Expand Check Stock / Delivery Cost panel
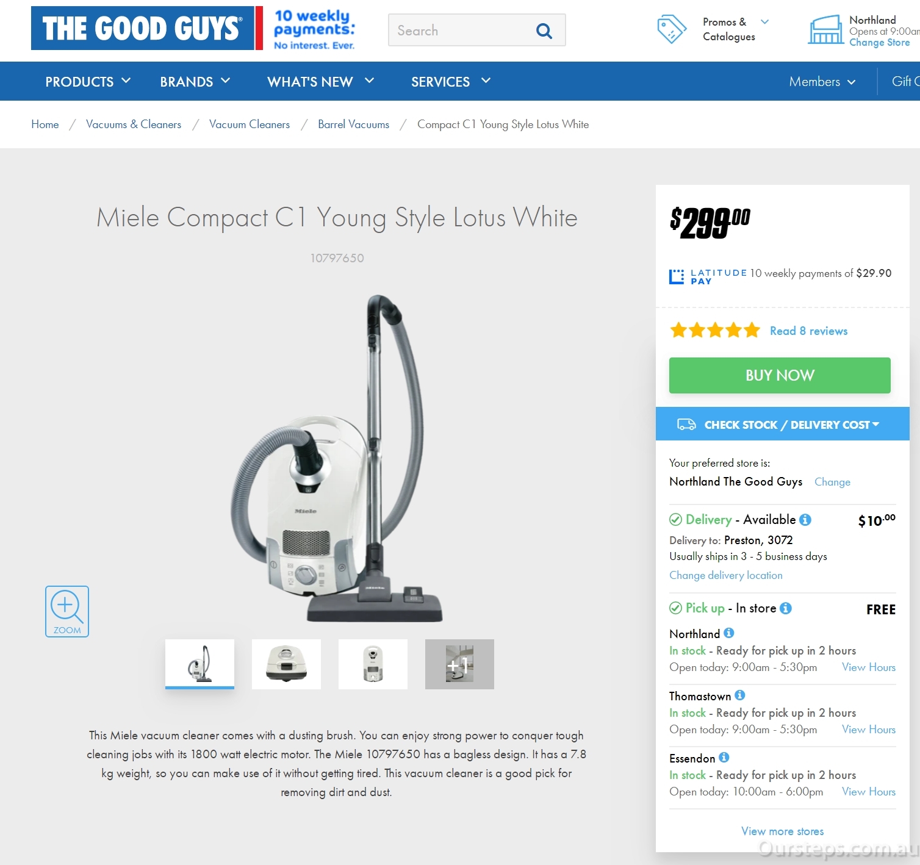Image resolution: width=920 pixels, height=865 pixels. click(783, 424)
